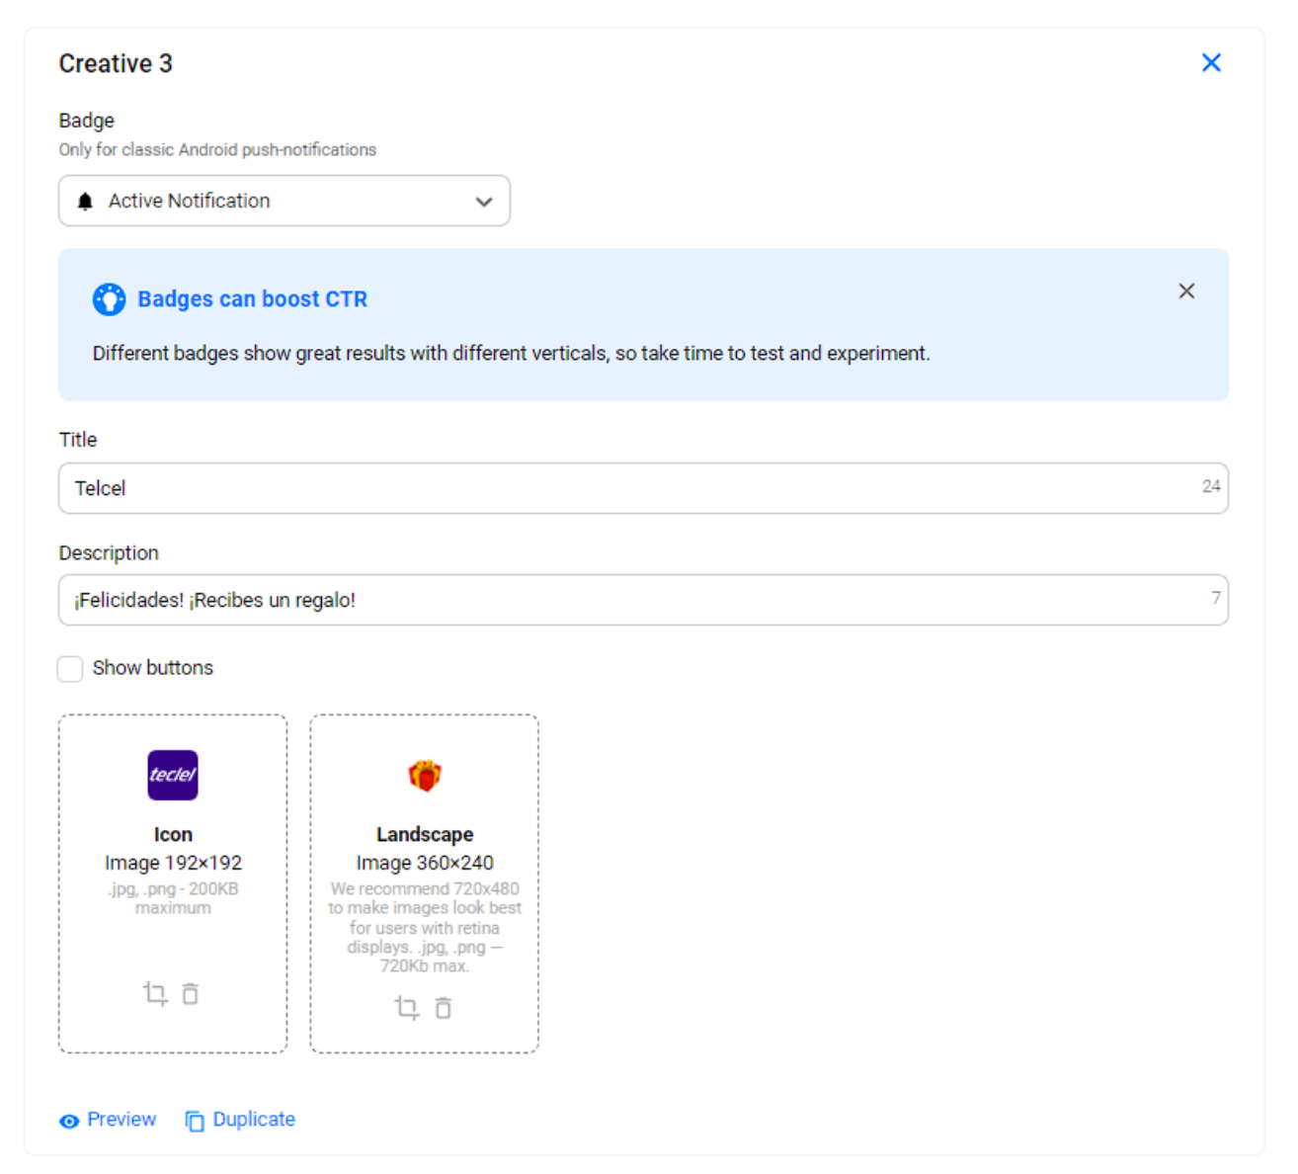Click the Badges can boost CTR heading
Image resolution: width=1298 pixels, height=1174 pixels.
pos(253,299)
